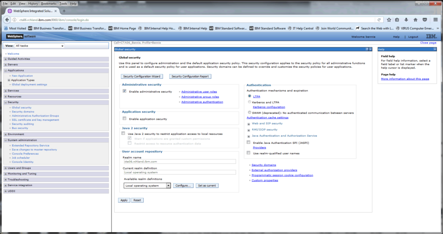
Task: Open VIRUS Computer Emergency bookmark
Action: 416,28
